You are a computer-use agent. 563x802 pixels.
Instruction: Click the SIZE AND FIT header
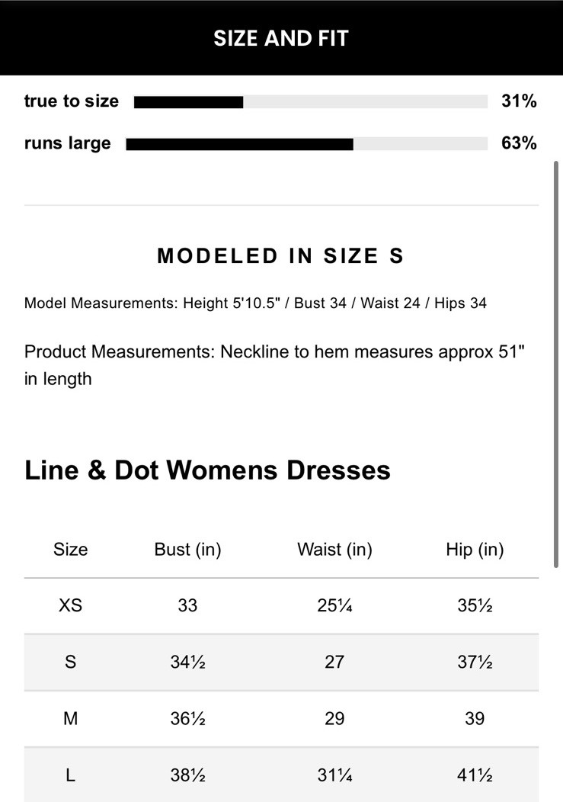(x=281, y=38)
